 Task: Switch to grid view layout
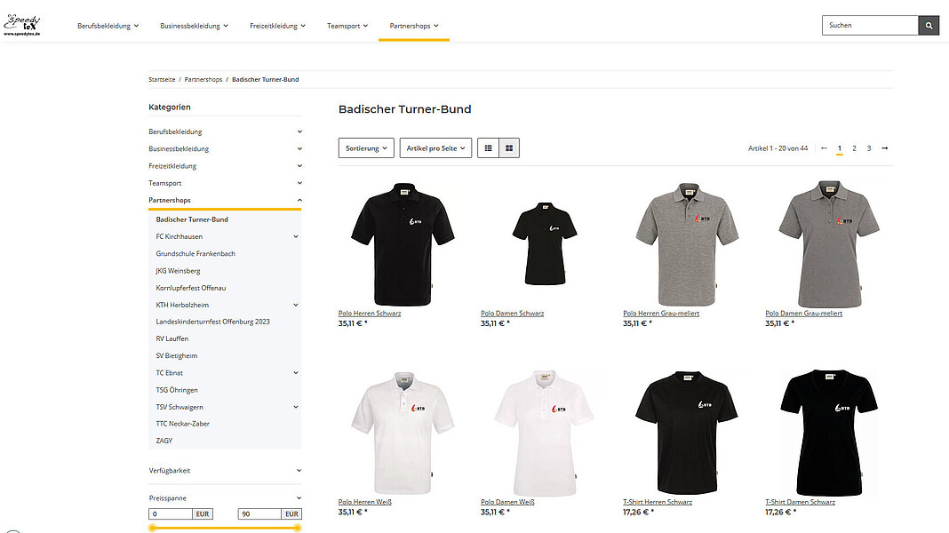coord(509,148)
